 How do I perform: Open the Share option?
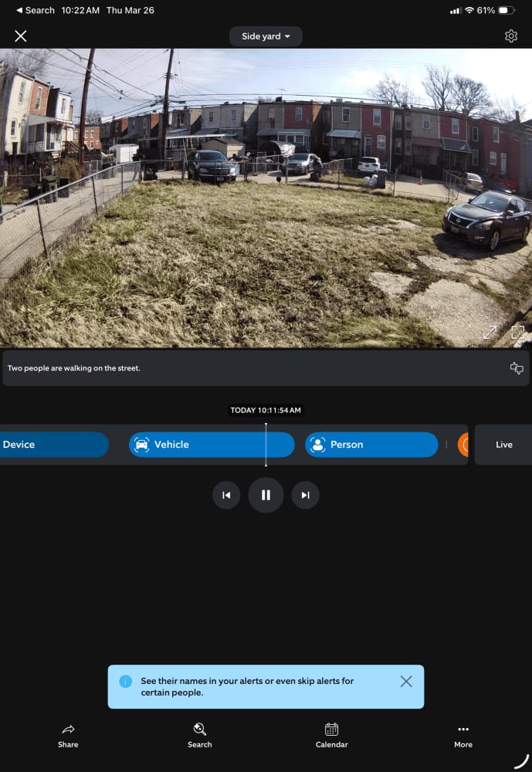[68, 736]
